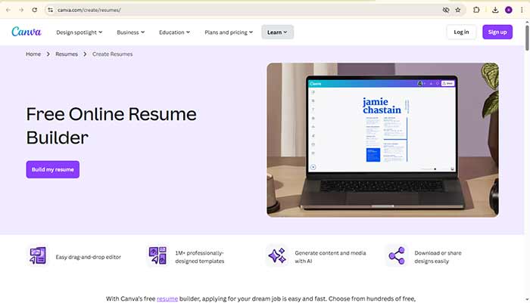530x303 pixels.
Task: Follow the resume hyperlink in paragraph
Action: tap(167, 298)
